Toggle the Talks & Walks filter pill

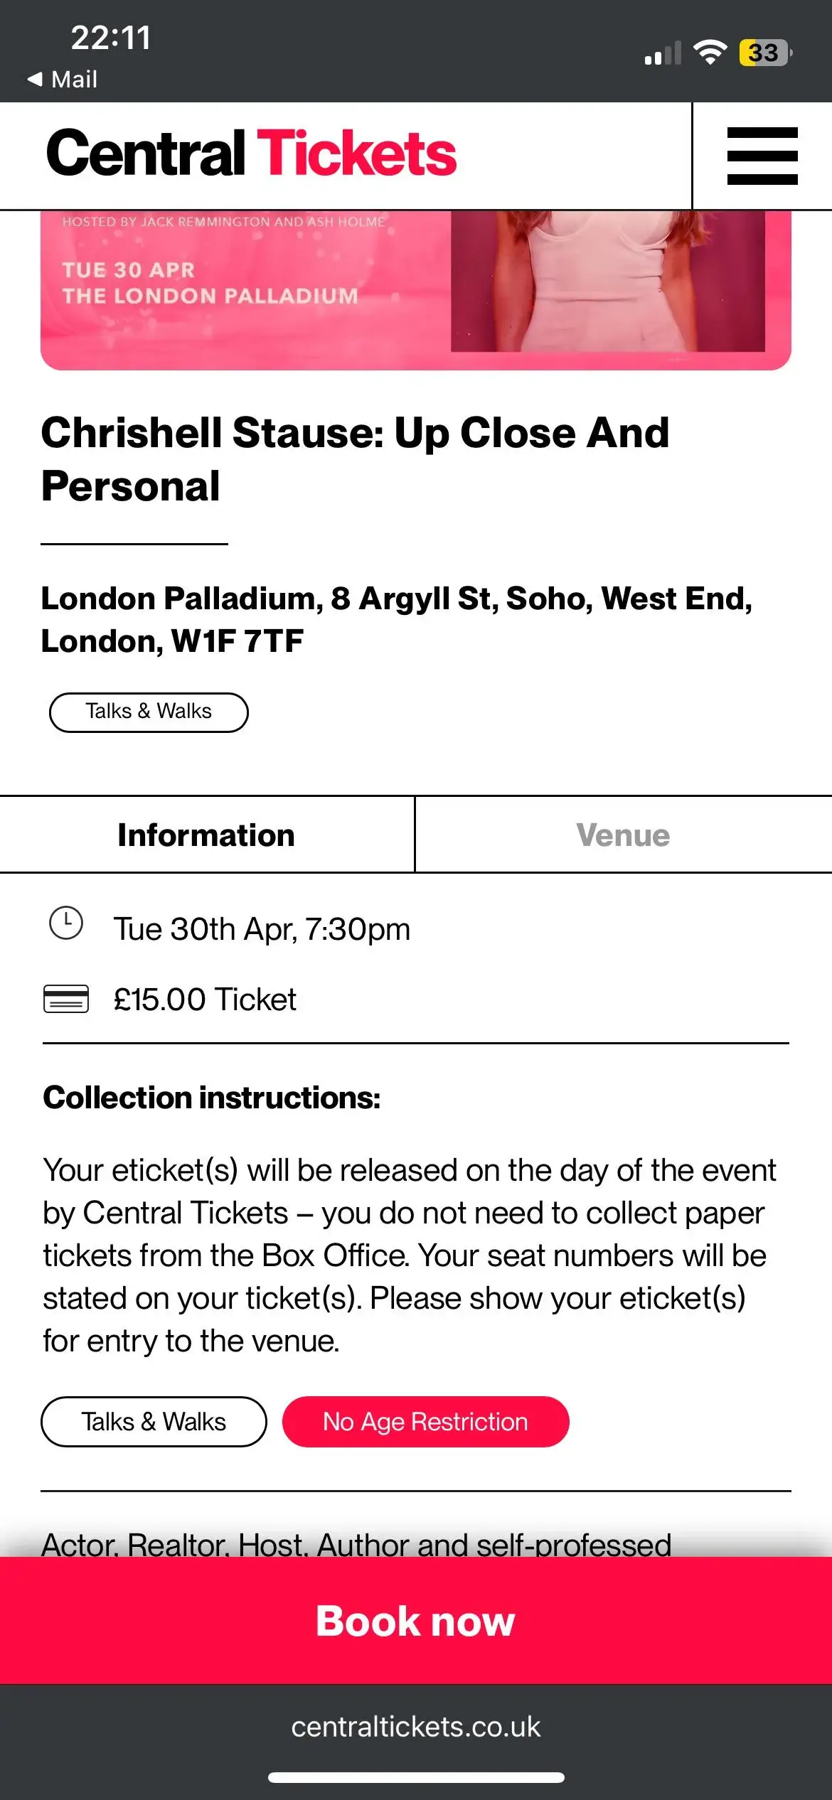pos(149,712)
